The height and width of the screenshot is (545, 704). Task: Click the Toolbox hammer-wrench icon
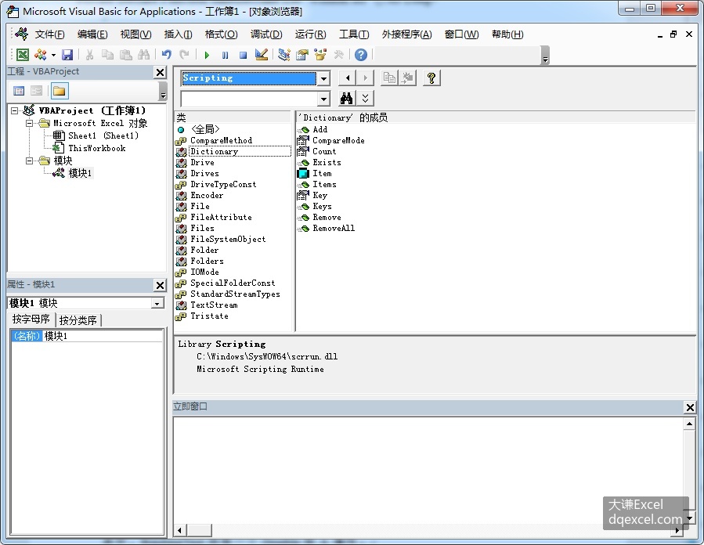[338, 55]
